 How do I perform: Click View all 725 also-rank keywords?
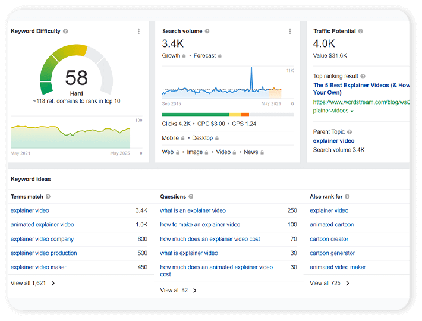(325, 283)
